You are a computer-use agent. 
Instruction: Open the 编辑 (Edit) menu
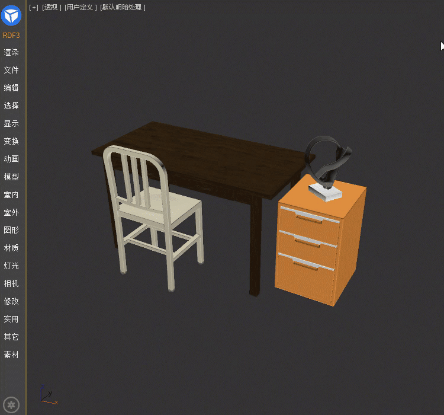point(11,88)
